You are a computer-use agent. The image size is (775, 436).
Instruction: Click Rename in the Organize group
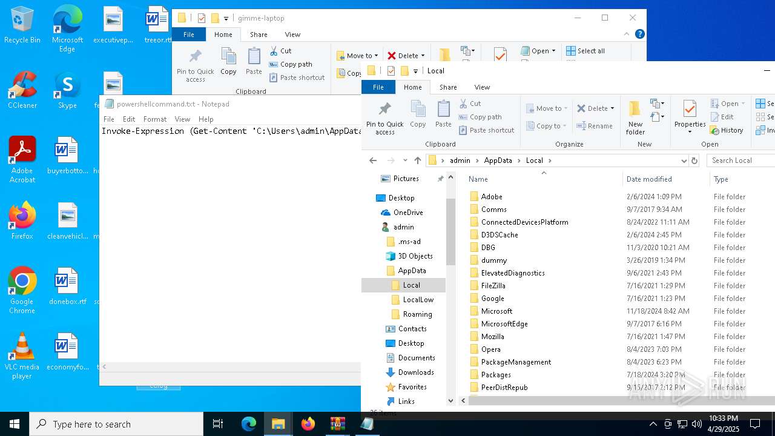[x=594, y=126]
